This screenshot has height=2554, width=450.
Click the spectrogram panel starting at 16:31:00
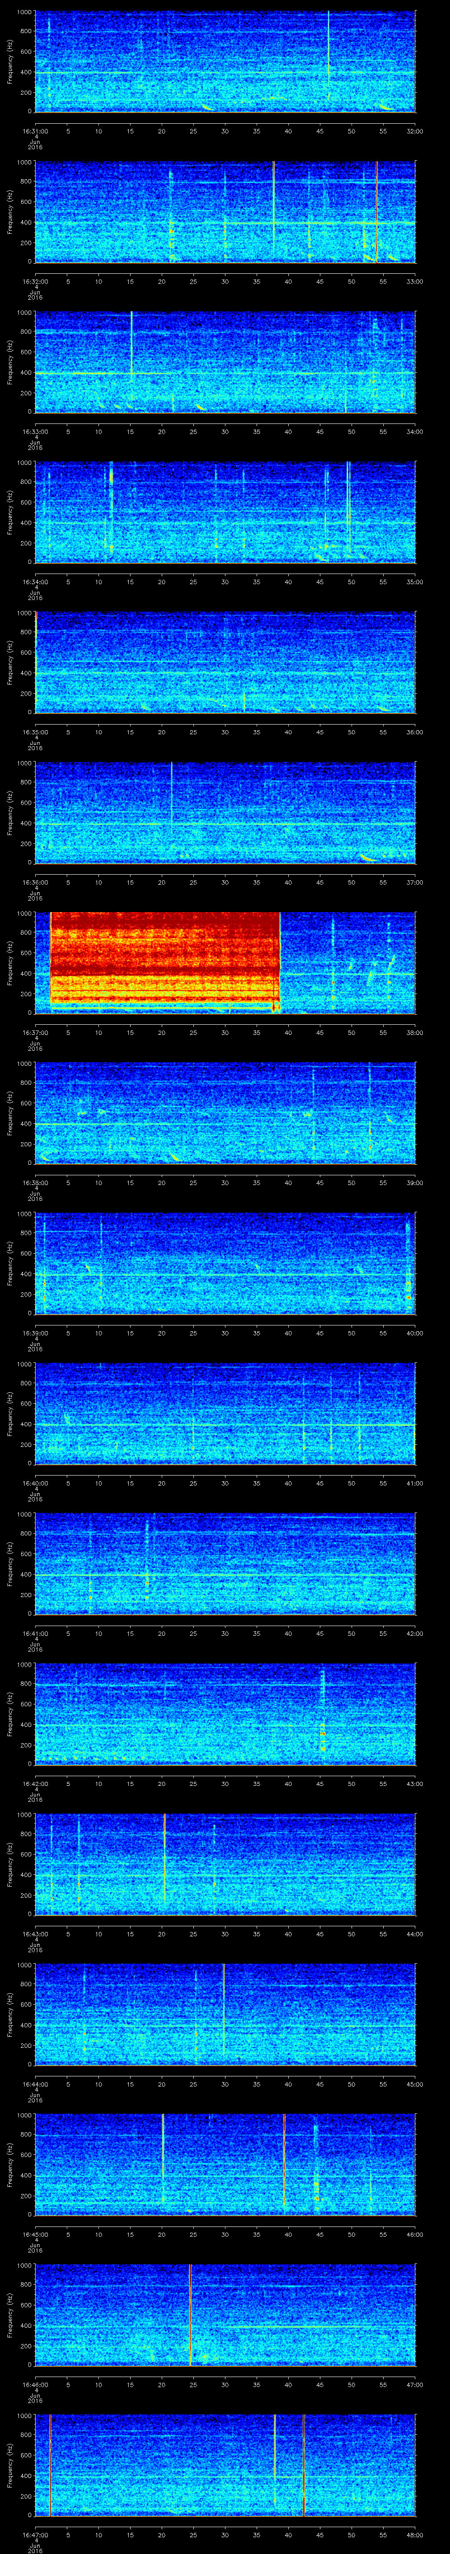point(225,63)
